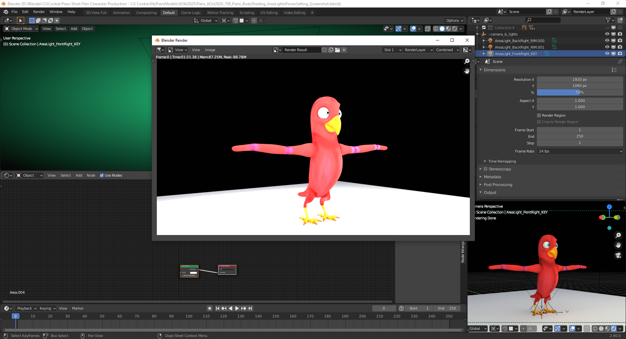The height and width of the screenshot is (339, 626).
Task: Click the pin icon in properties header
Action: point(620,62)
